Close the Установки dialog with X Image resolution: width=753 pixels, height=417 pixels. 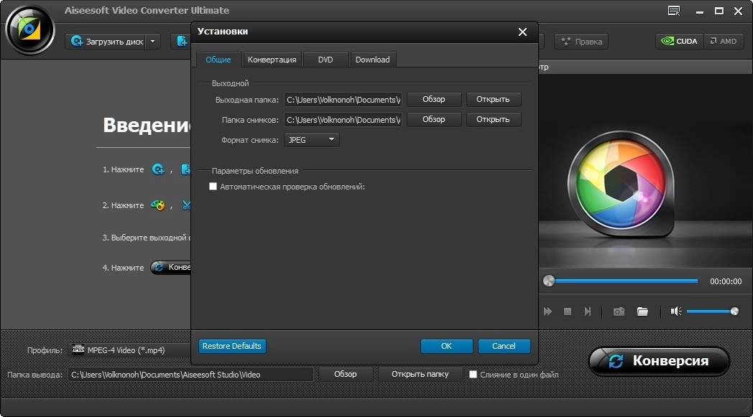[x=522, y=32]
